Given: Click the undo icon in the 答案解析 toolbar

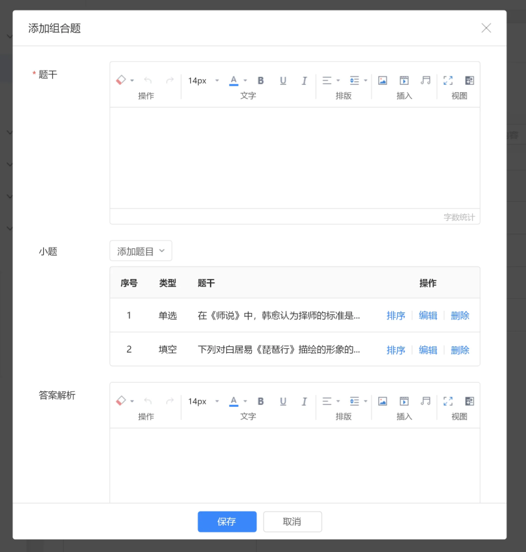Looking at the screenshot, I should 147,400.
